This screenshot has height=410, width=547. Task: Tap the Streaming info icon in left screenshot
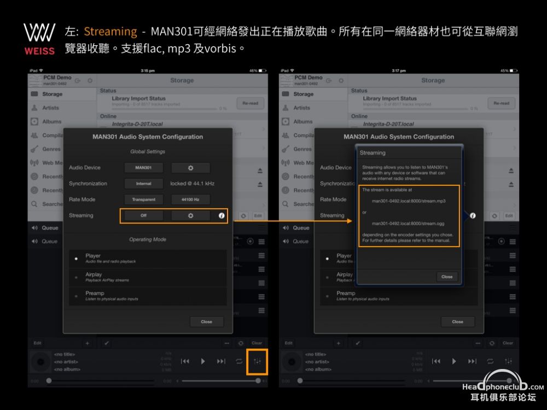222,215
